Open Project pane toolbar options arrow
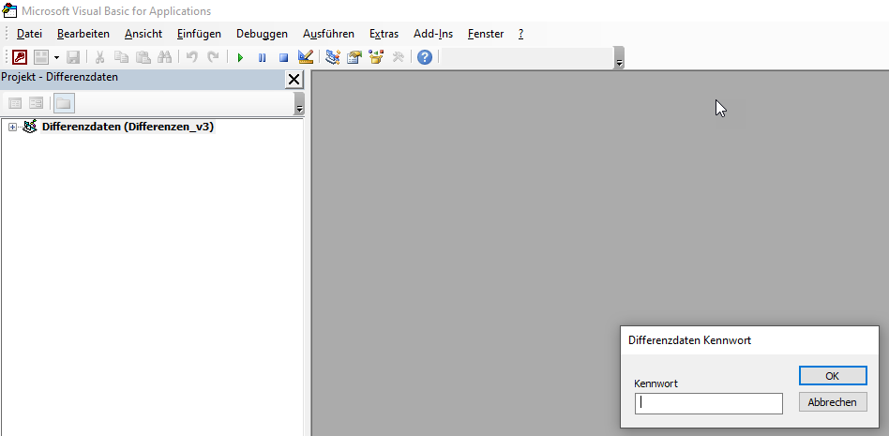 [299, 104]
